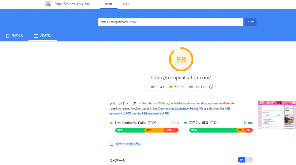Switch to the モバイル mobile tab
This screenshot has width=296, height=165.
(x=14, y=36)
